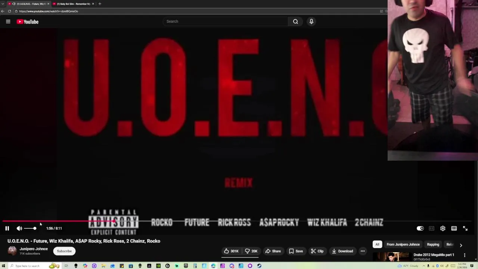Open Drake 2012 MegaMix part 1 title
This screenshot has width=478, height=269.
[434, 255]
